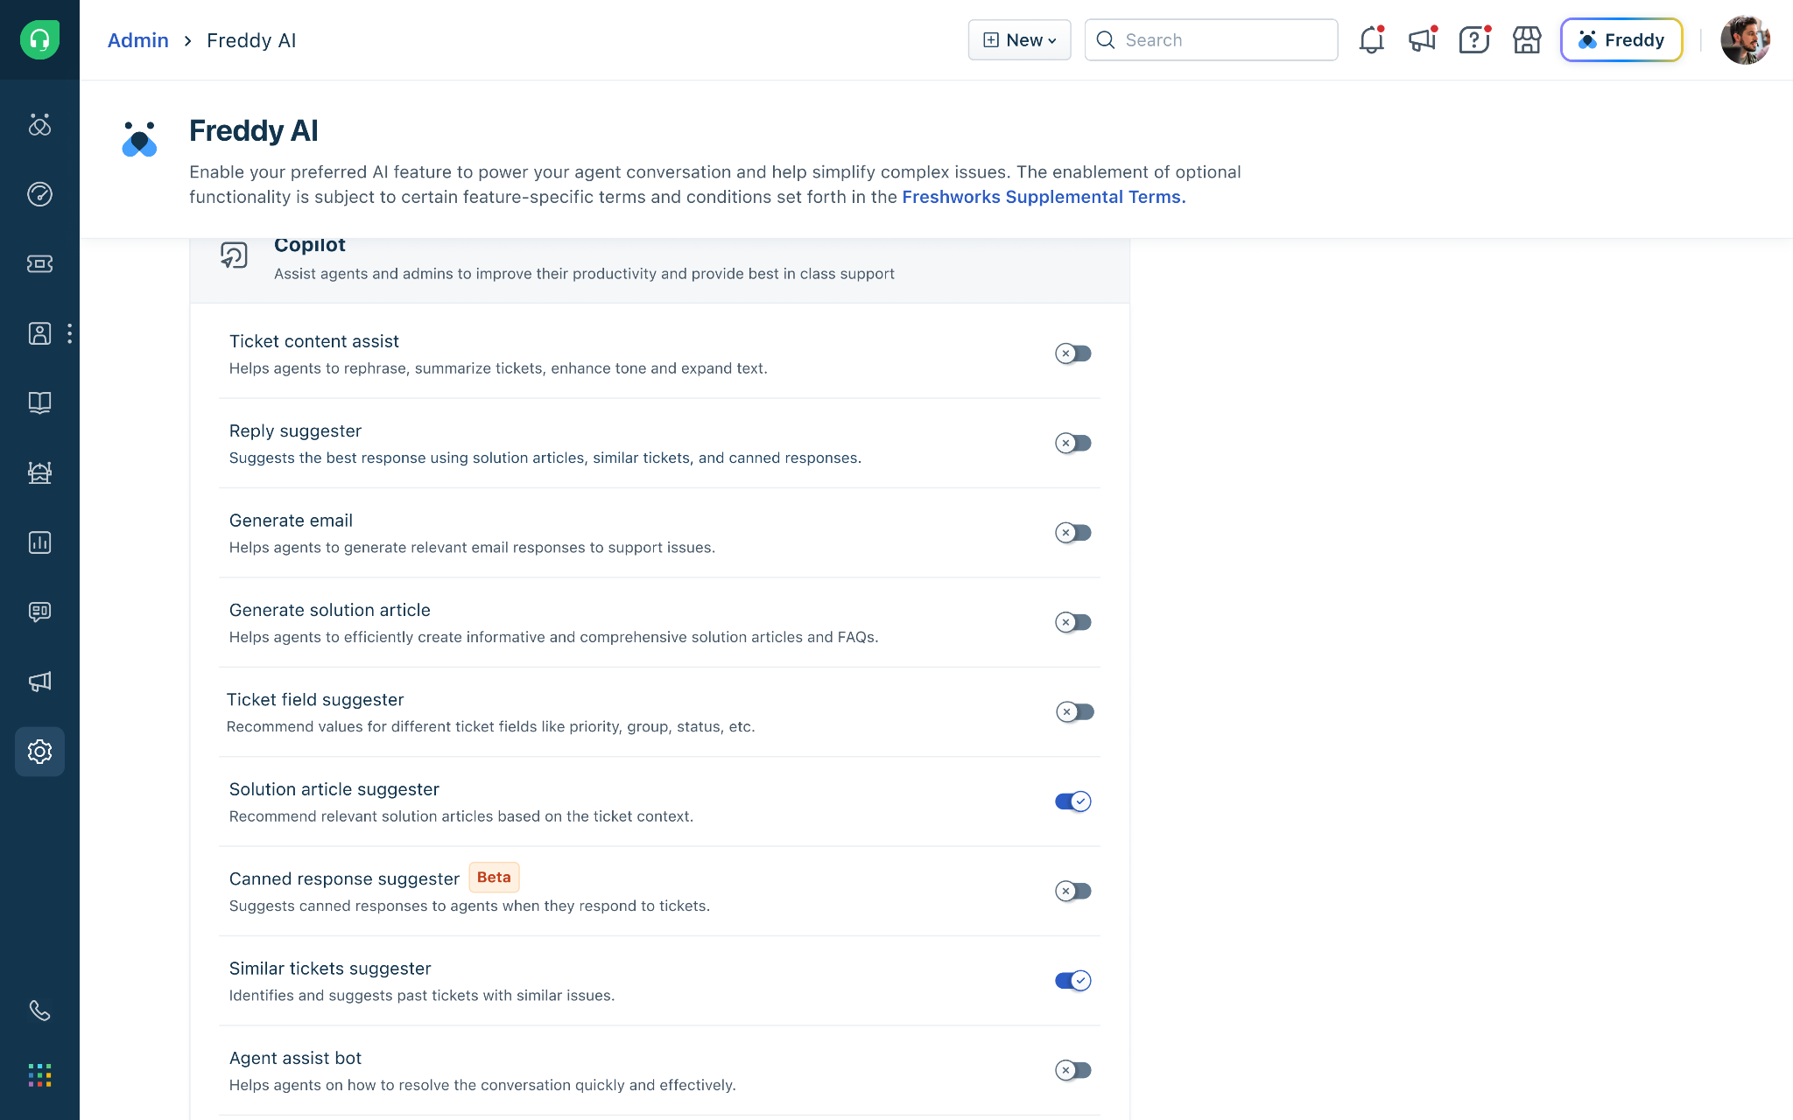Open Solutions book icon in sidebar
1793x1120 pixels.
39,402
